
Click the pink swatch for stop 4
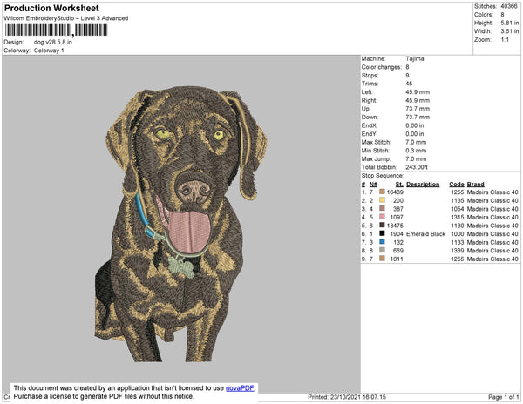pyautogui.click(x=382, y=217)
